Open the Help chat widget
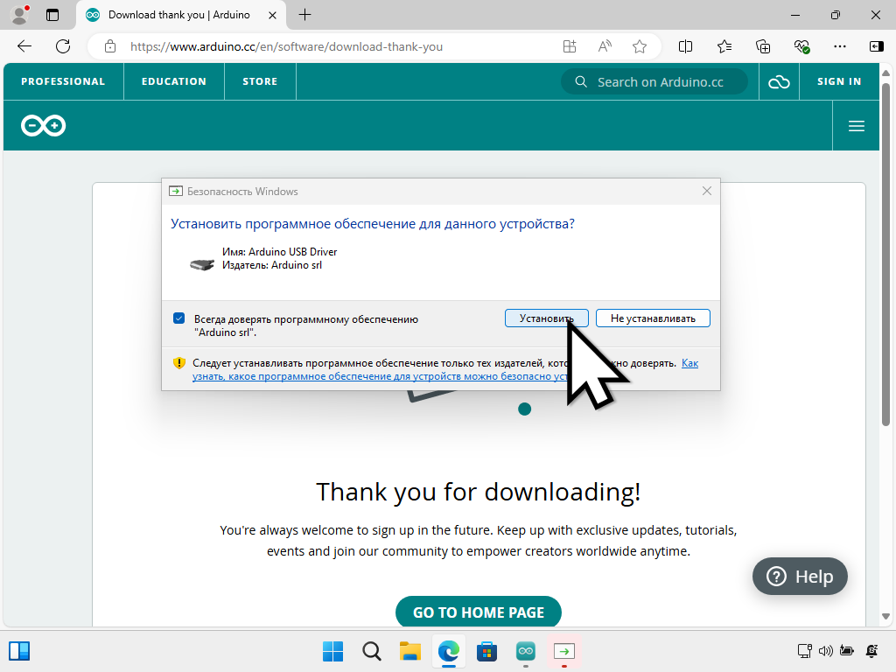This screenshot has height=672, width=896. coord(800,576)
